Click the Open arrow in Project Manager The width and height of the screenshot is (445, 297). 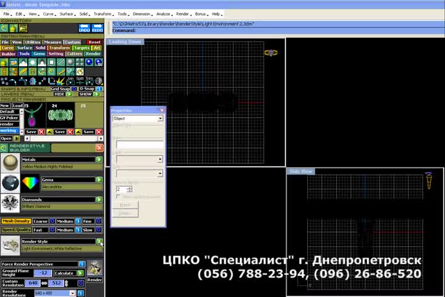(x=17, y=139)
